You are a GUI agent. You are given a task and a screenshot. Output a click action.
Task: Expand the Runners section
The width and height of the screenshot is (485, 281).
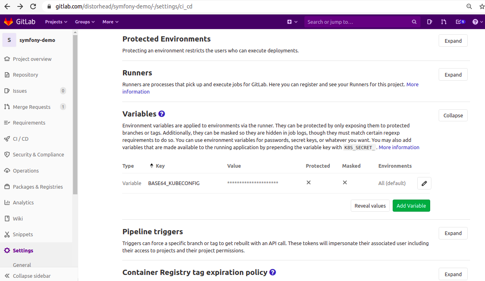click(453, 75)
